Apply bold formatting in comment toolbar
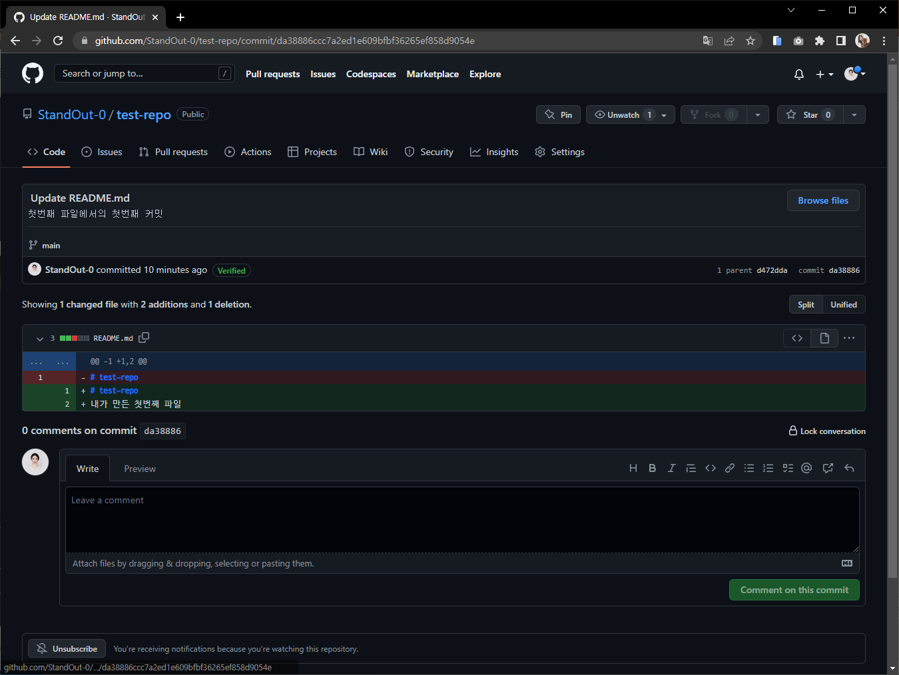The height and width of the screenshot is (675, 899). [x=653, y=468]
